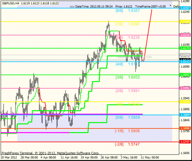Click the DateTime: 2012.05.11 09:24 readout
The width and height of the screenshot is (192, 161).
(x=94, y=7)
